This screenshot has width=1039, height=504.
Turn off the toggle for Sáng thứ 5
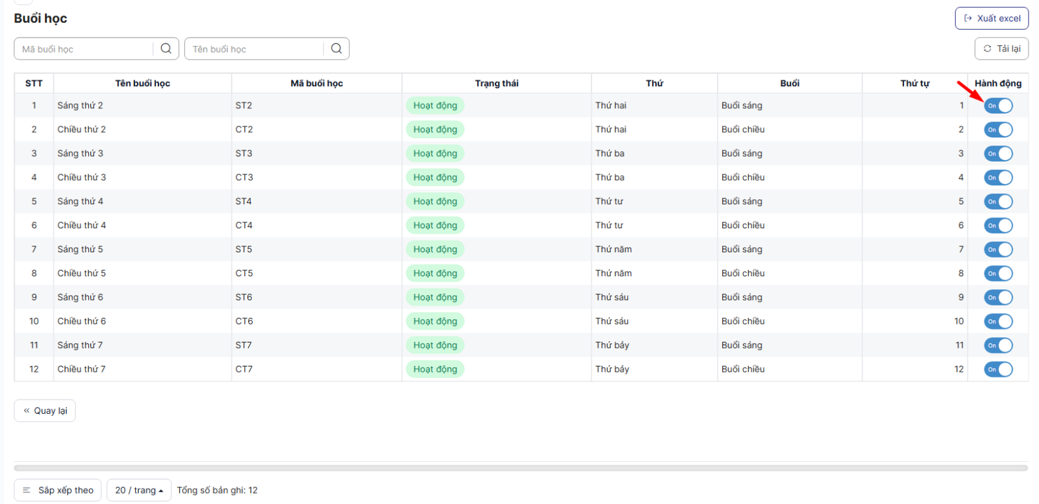(998, 250)
